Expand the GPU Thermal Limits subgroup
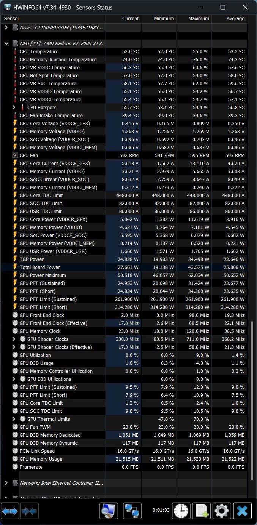Image resolution: width=257 pixels, height=525 pixels. pyautogui.click(x=14, y=419)
